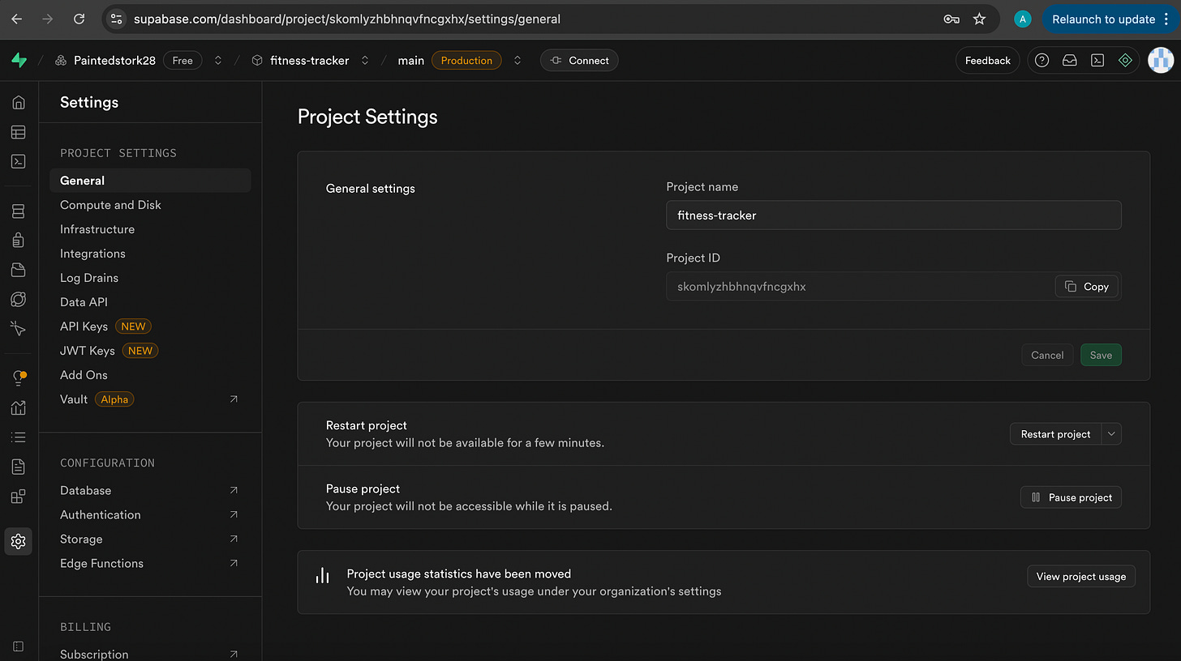Open the Realtime cursor icon in the sidebar
Viewport: 1181px width, 661px height.
coord(18,328)
